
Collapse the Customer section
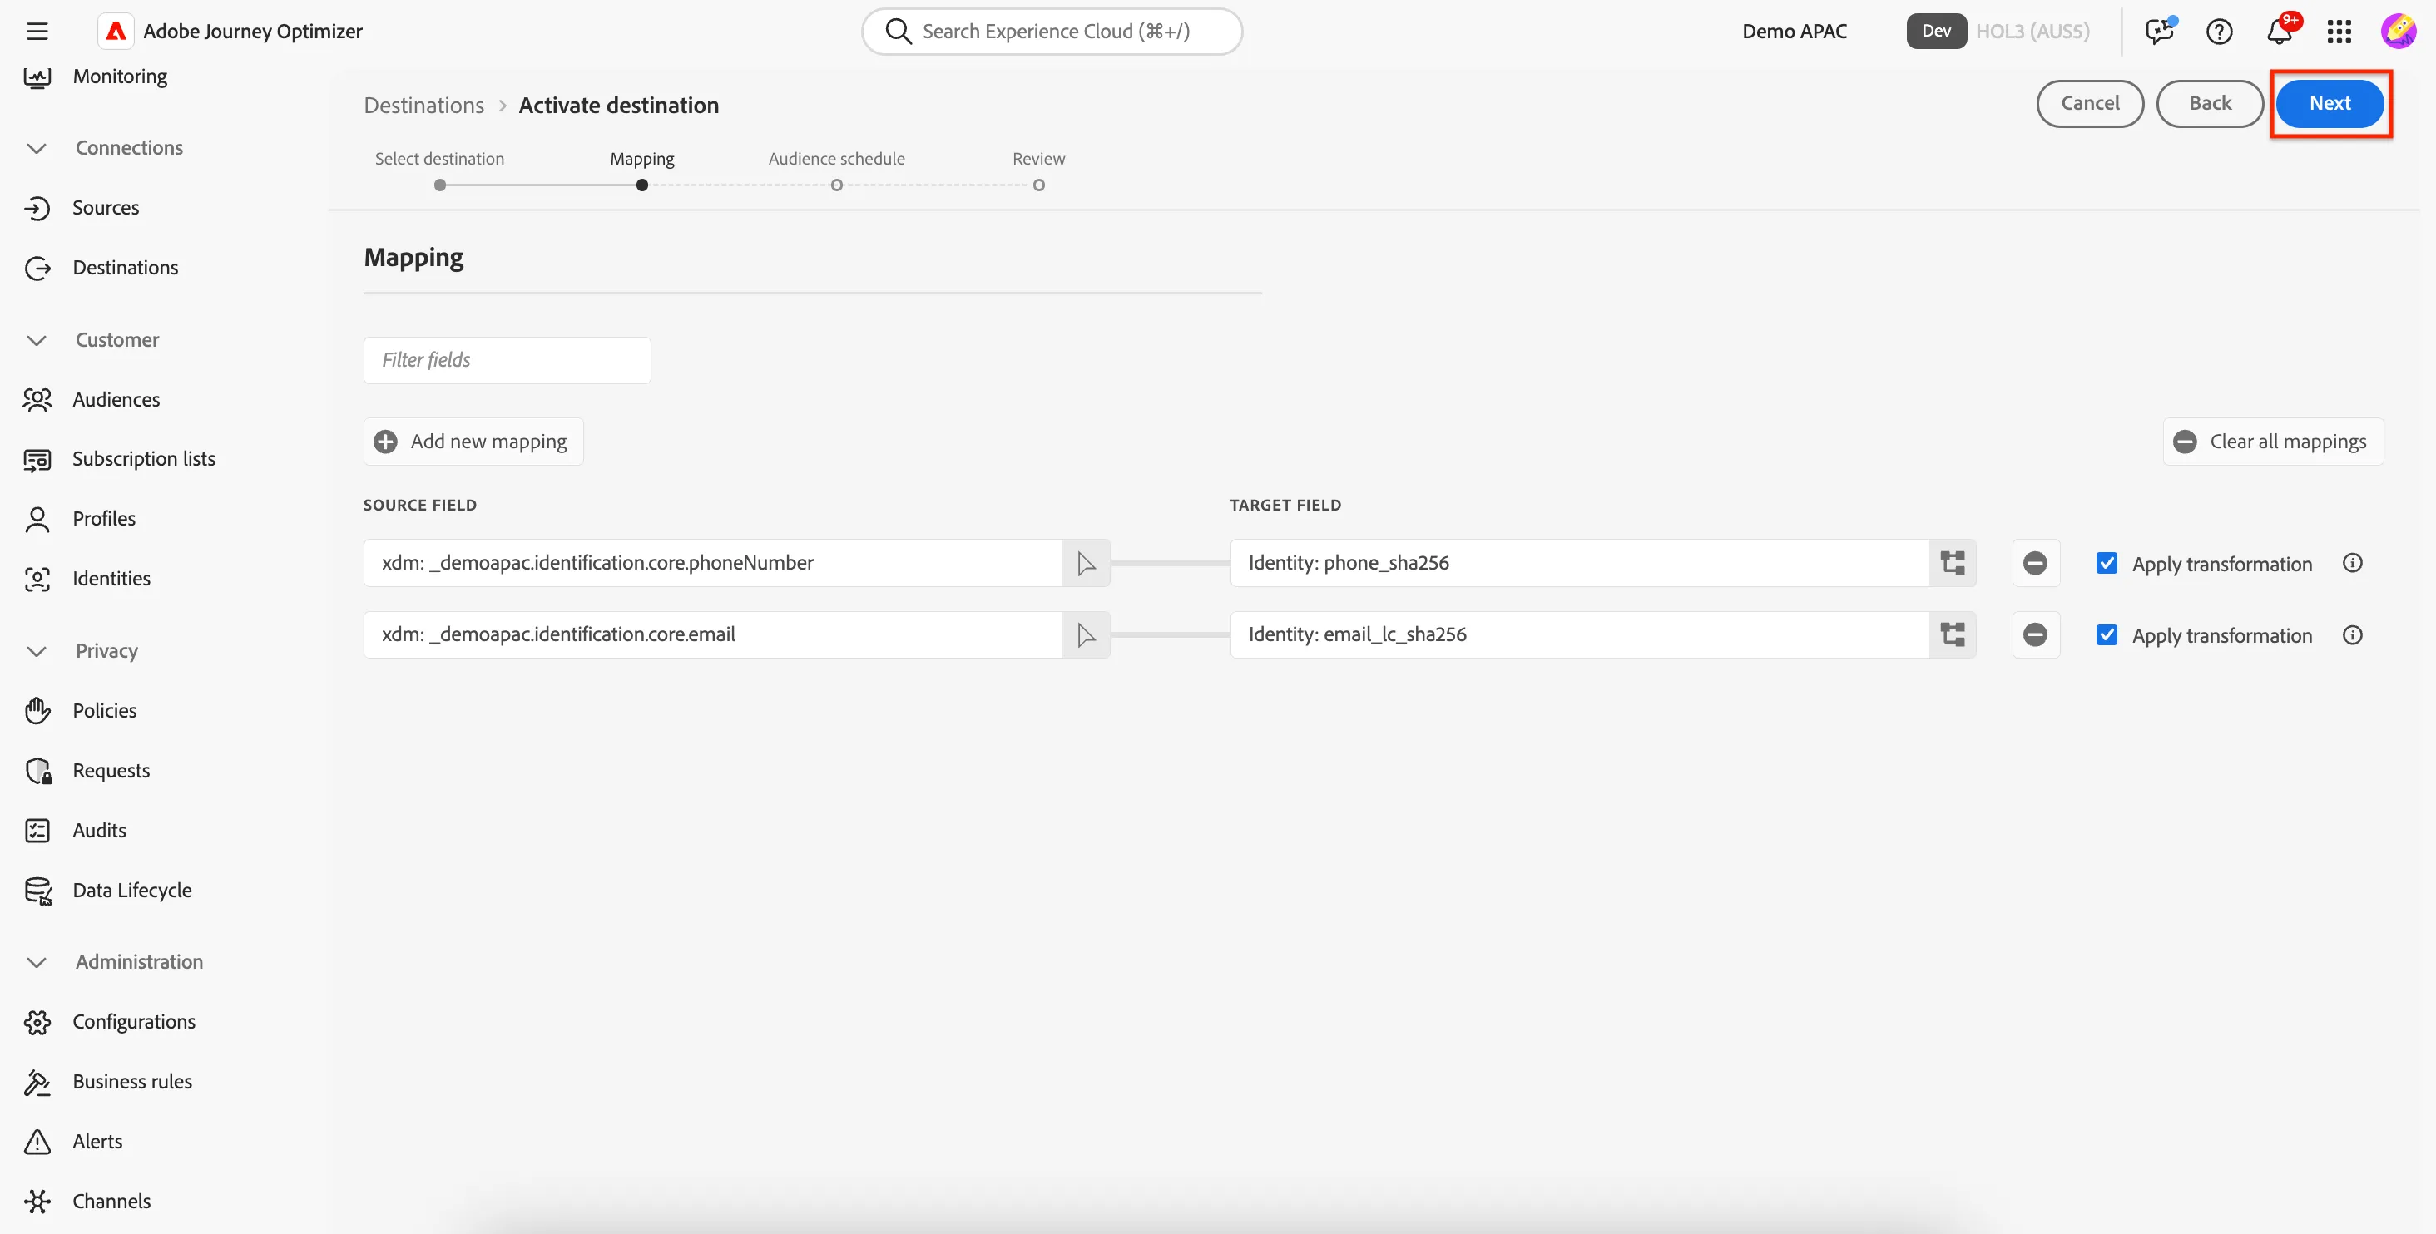click(x=37, y=340)
